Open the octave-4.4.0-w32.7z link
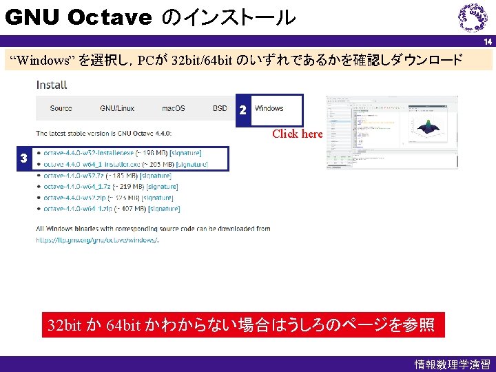This screenshot has width=496, height=372. click(x=74, y=175)
